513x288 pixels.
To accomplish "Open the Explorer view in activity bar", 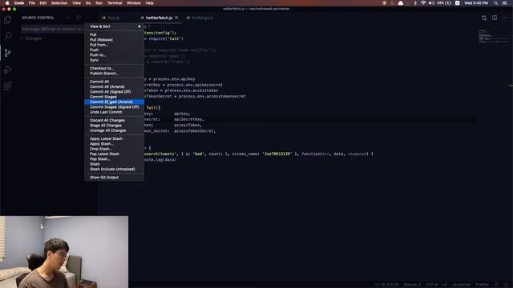I will 7,19.
